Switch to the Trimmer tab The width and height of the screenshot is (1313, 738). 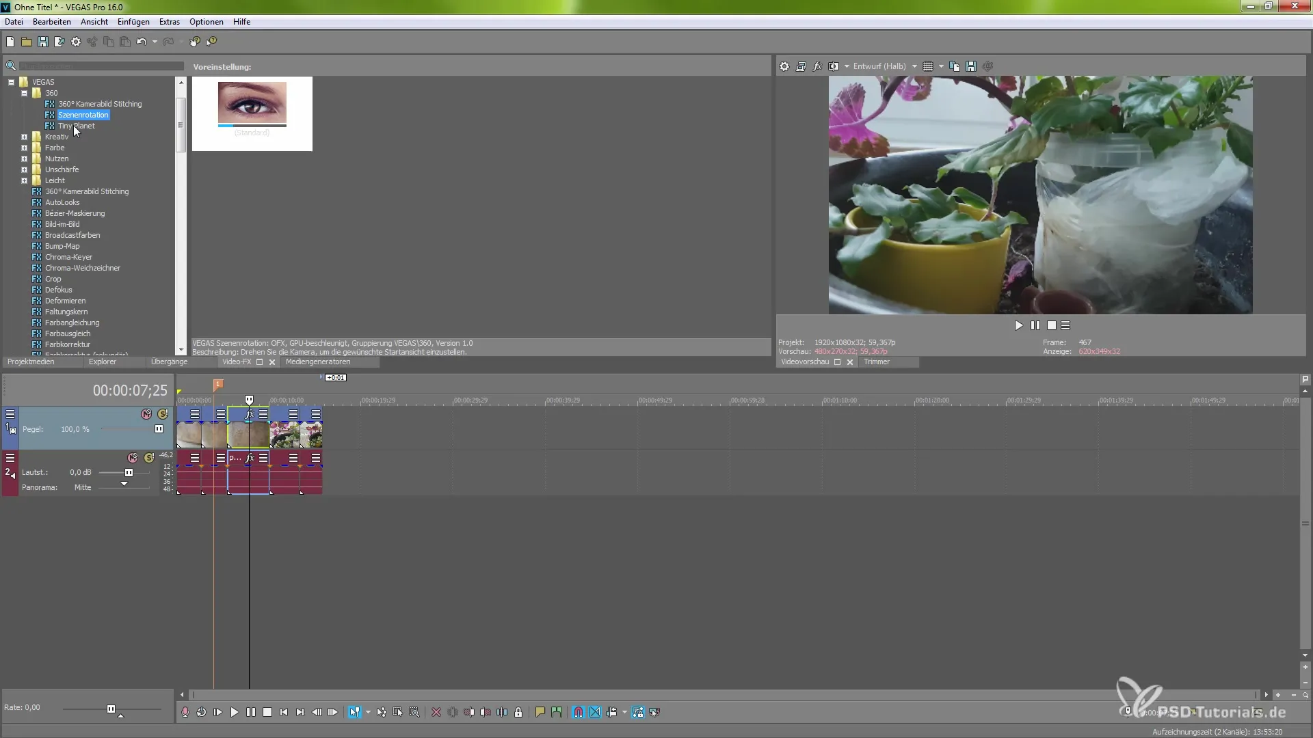tap(877, 361)
